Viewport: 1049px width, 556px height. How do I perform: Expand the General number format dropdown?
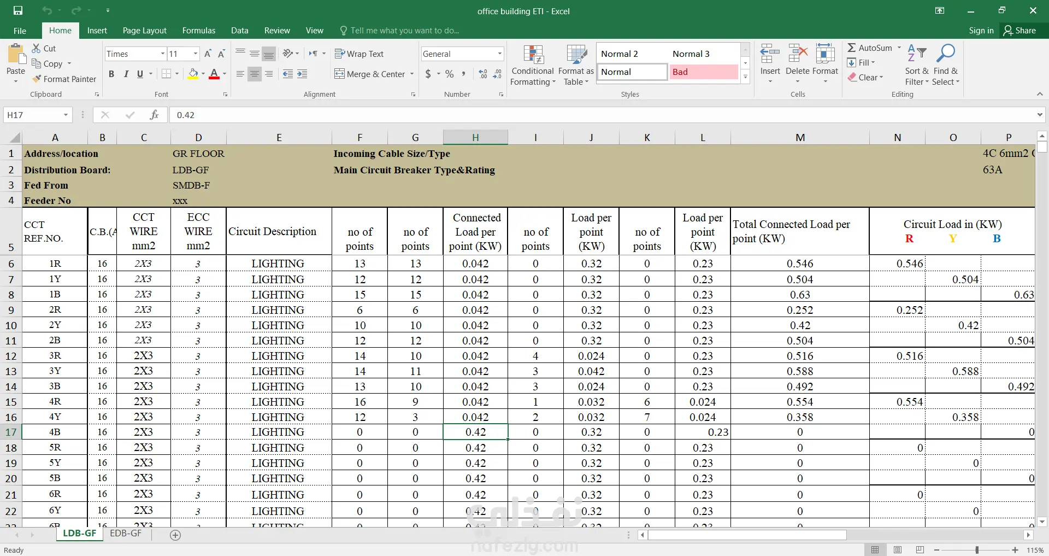(x=499, y=54)
